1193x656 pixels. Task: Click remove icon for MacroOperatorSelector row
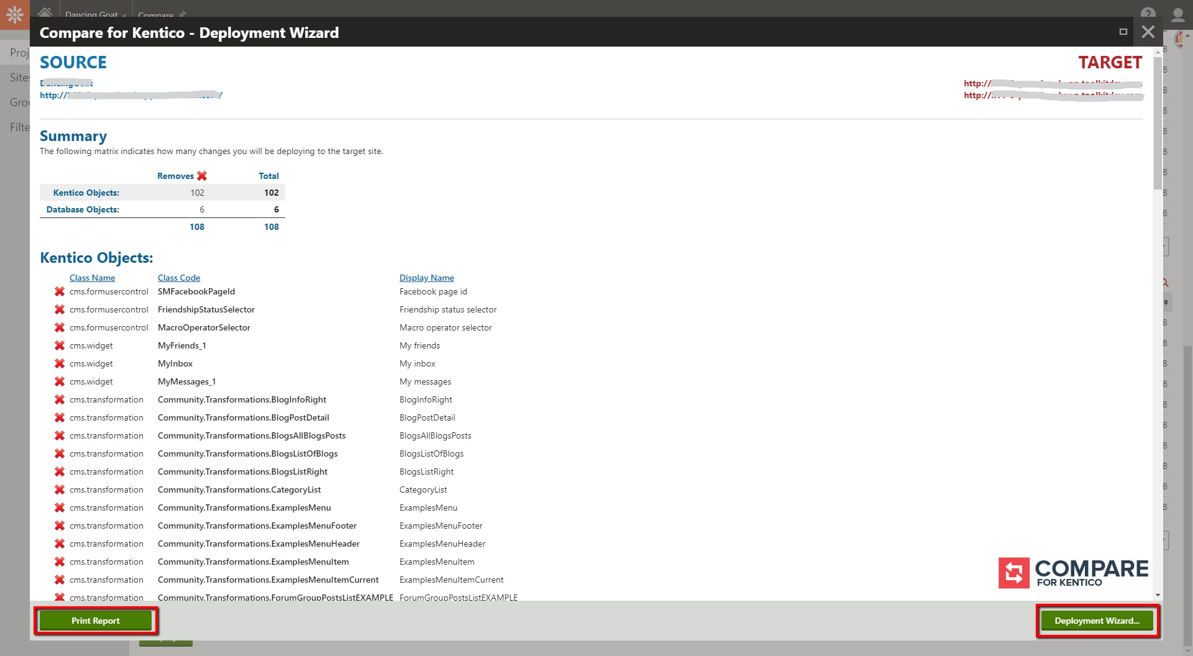[60, 327]
